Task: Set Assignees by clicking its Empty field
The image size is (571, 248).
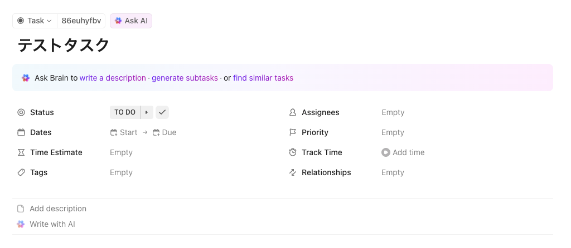Action: pyautogui.click(x=393, y=112)
